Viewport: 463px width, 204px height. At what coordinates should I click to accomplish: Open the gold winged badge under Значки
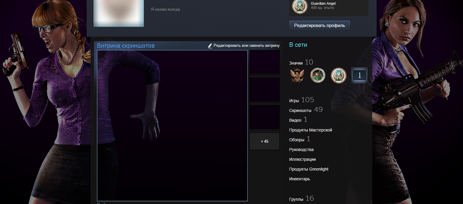pos(338,75)
